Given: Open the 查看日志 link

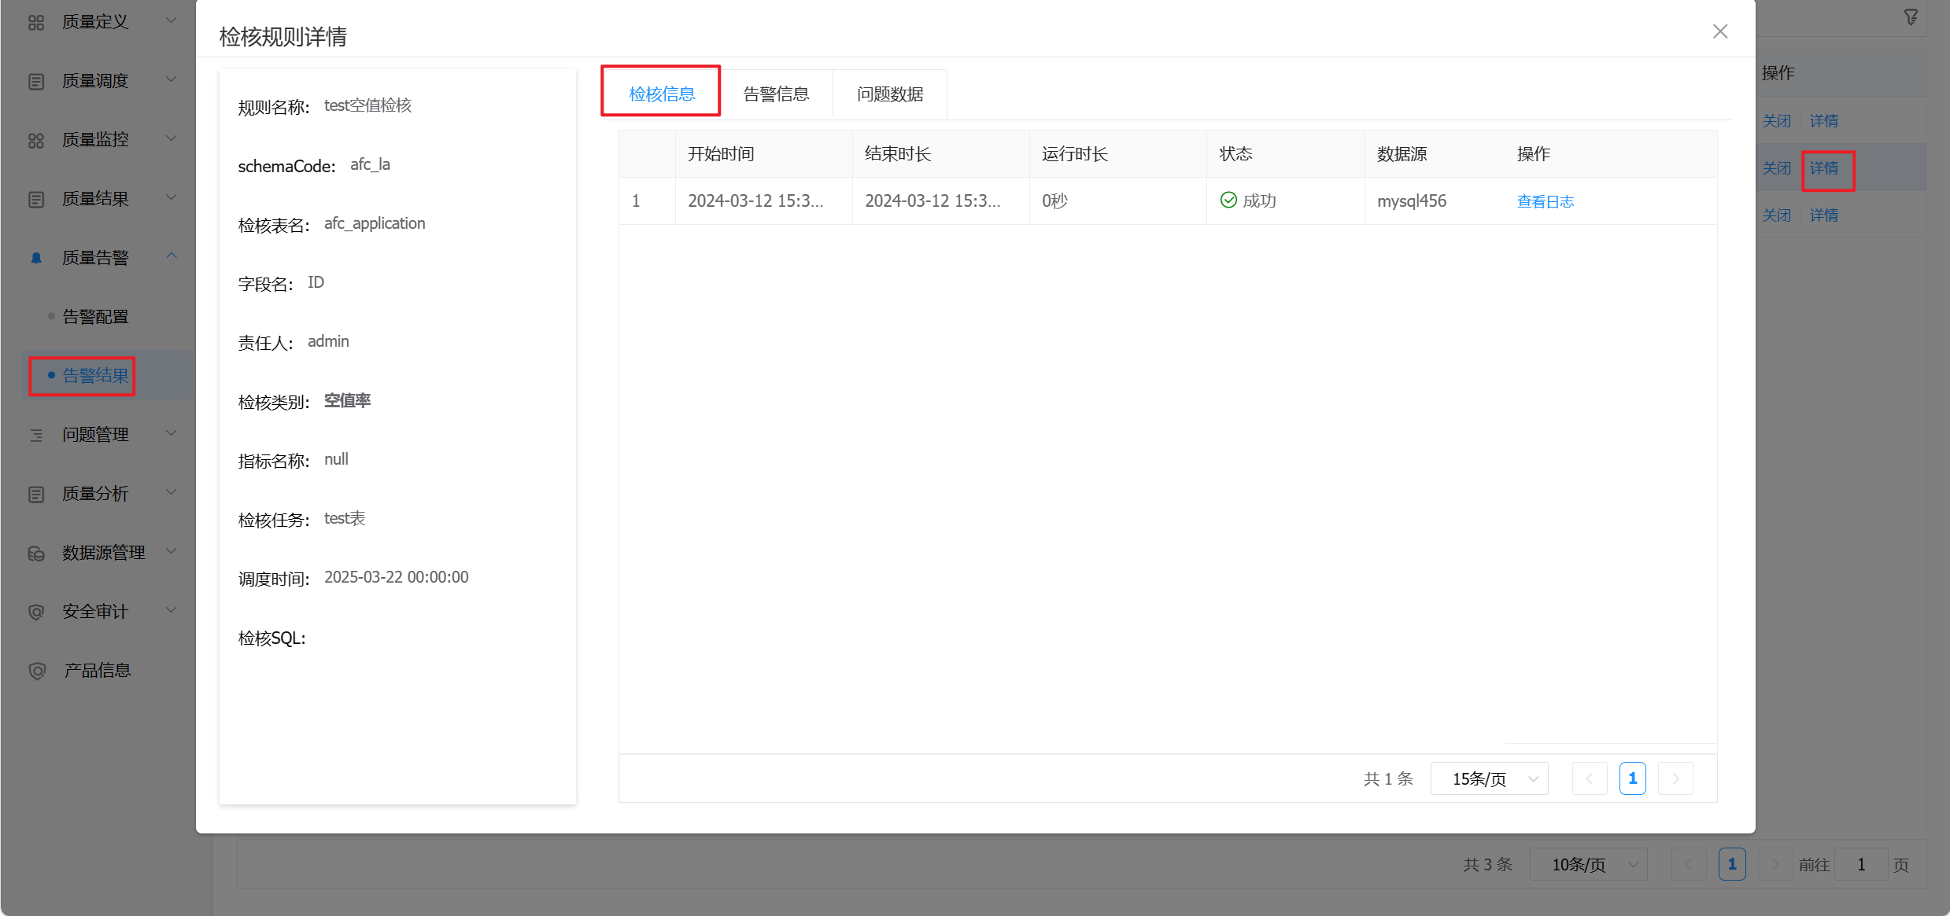Looking at the screenshot, I should pyautogui.click(x=1545, y=201).
